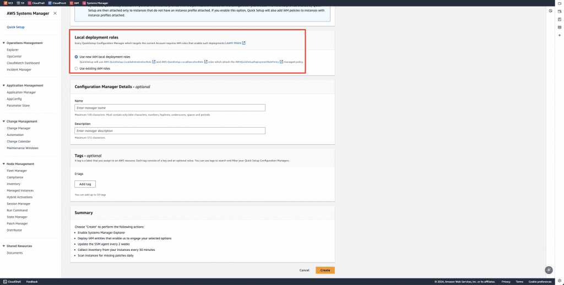Open Documents under Shared Resources
Image resolution: width=564 pixels, height=285 pixels.
click(x=15, y=253)
